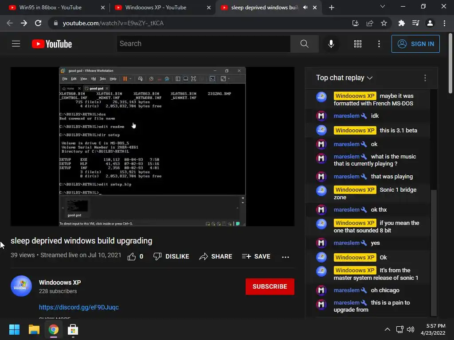Image resolution: width=454 pixels, height=340 pixels.
Task: Expand the Top chat replay dropdown
Action: (344, 78)
